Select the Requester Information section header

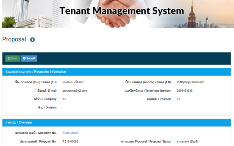[116, 72]
